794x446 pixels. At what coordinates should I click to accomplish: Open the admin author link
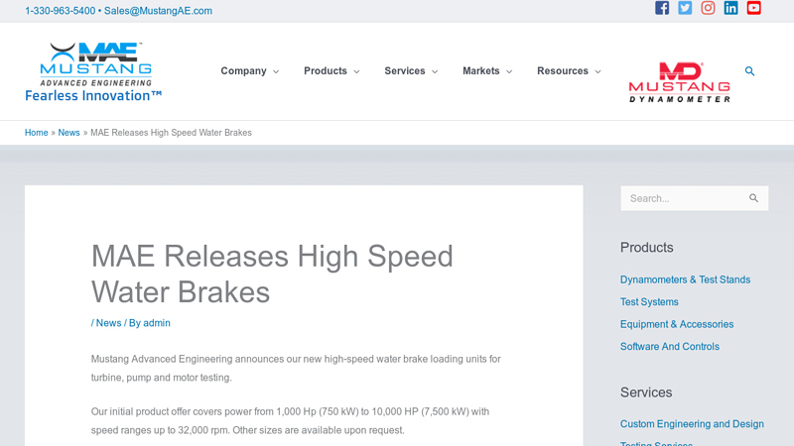157,323
